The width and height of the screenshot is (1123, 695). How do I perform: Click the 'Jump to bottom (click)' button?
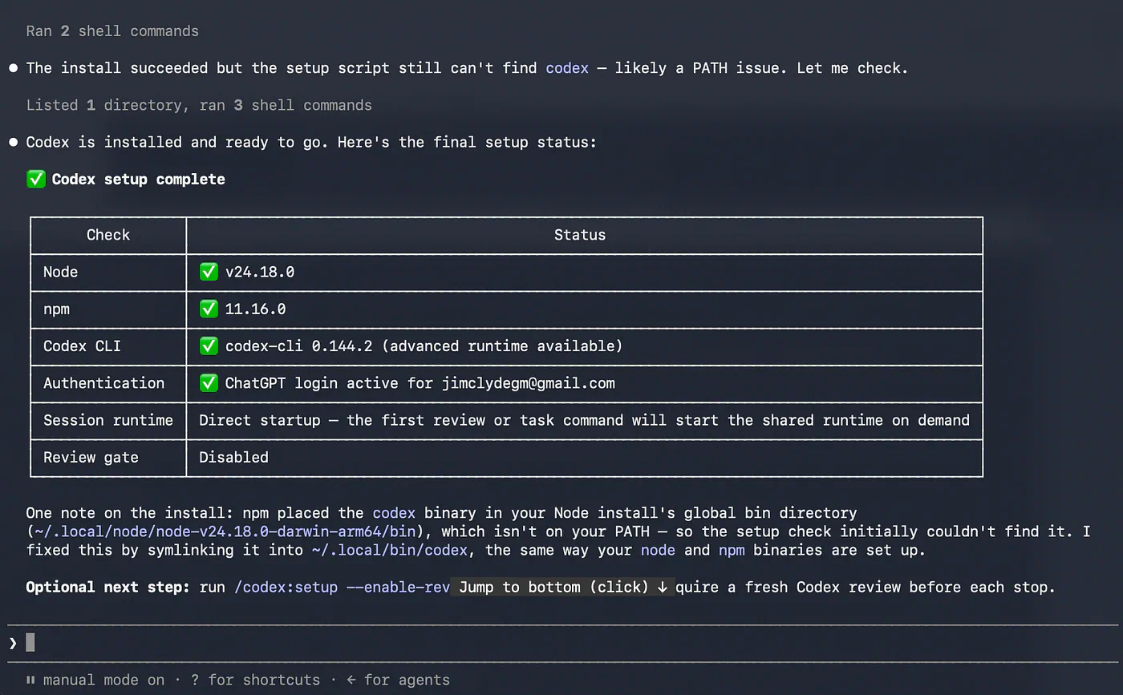point(563,587)
